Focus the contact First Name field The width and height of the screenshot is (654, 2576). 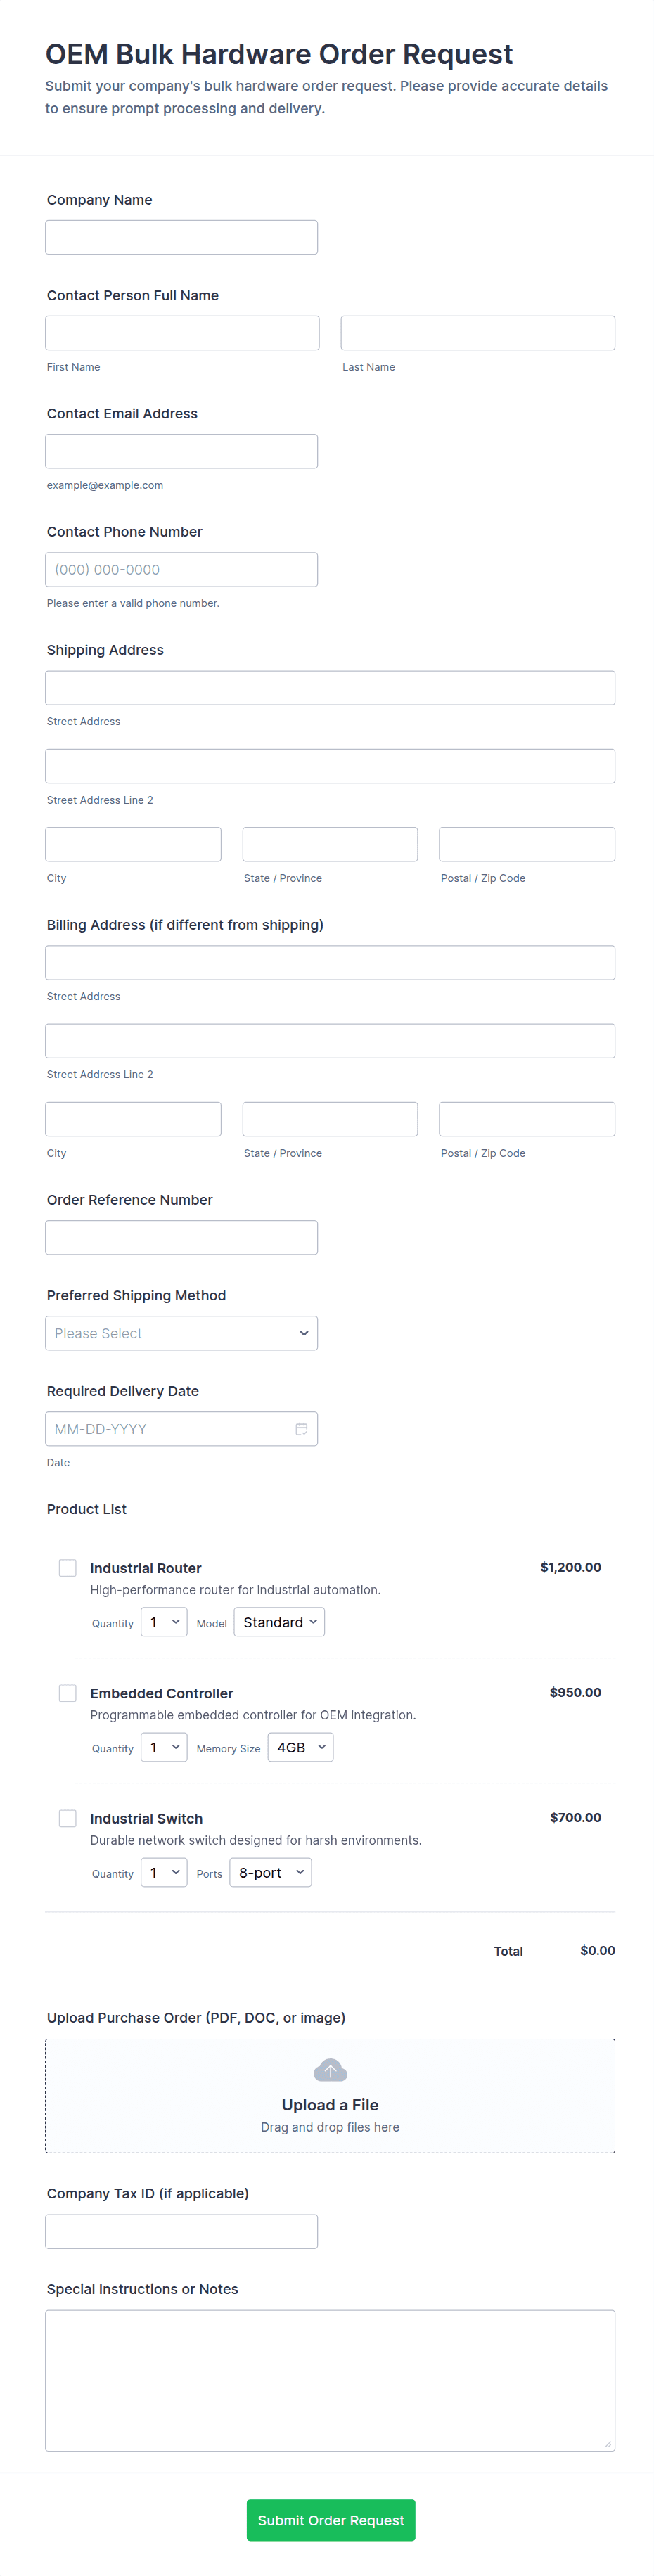(182, 333)
